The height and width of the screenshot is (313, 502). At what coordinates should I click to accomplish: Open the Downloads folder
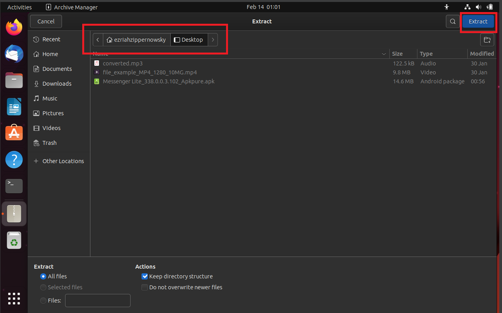[57, 83]
